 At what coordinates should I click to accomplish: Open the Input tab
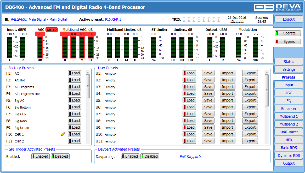click(x=289, y=85)
